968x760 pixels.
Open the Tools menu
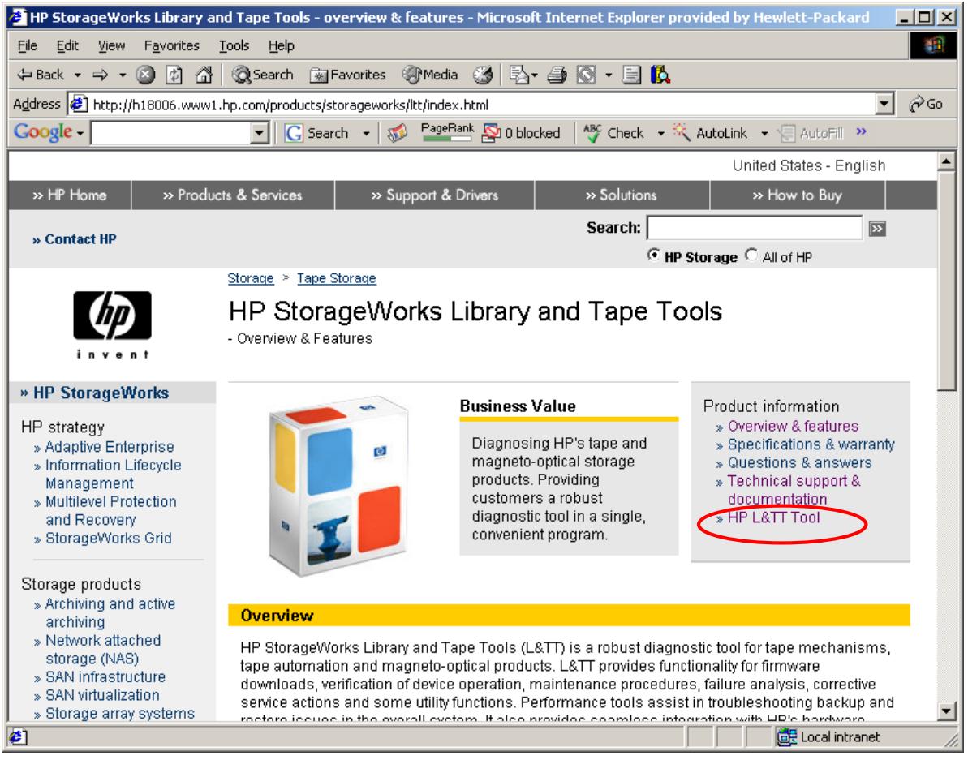(x=234, y=45)
